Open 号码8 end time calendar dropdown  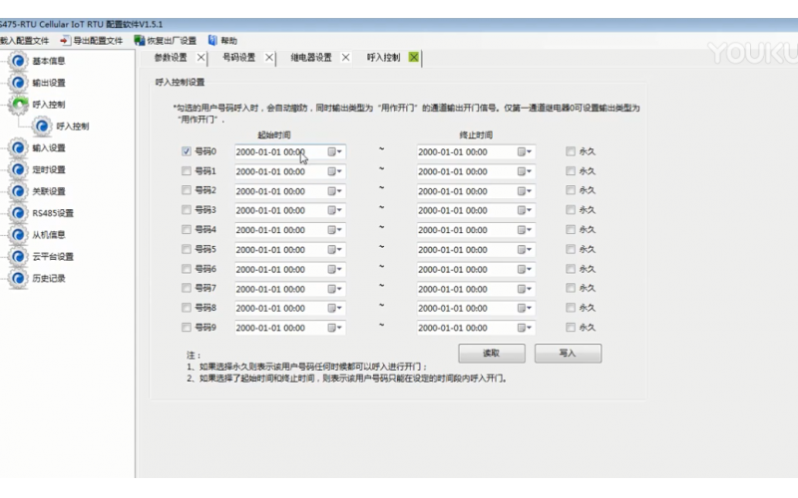point(525,308)
